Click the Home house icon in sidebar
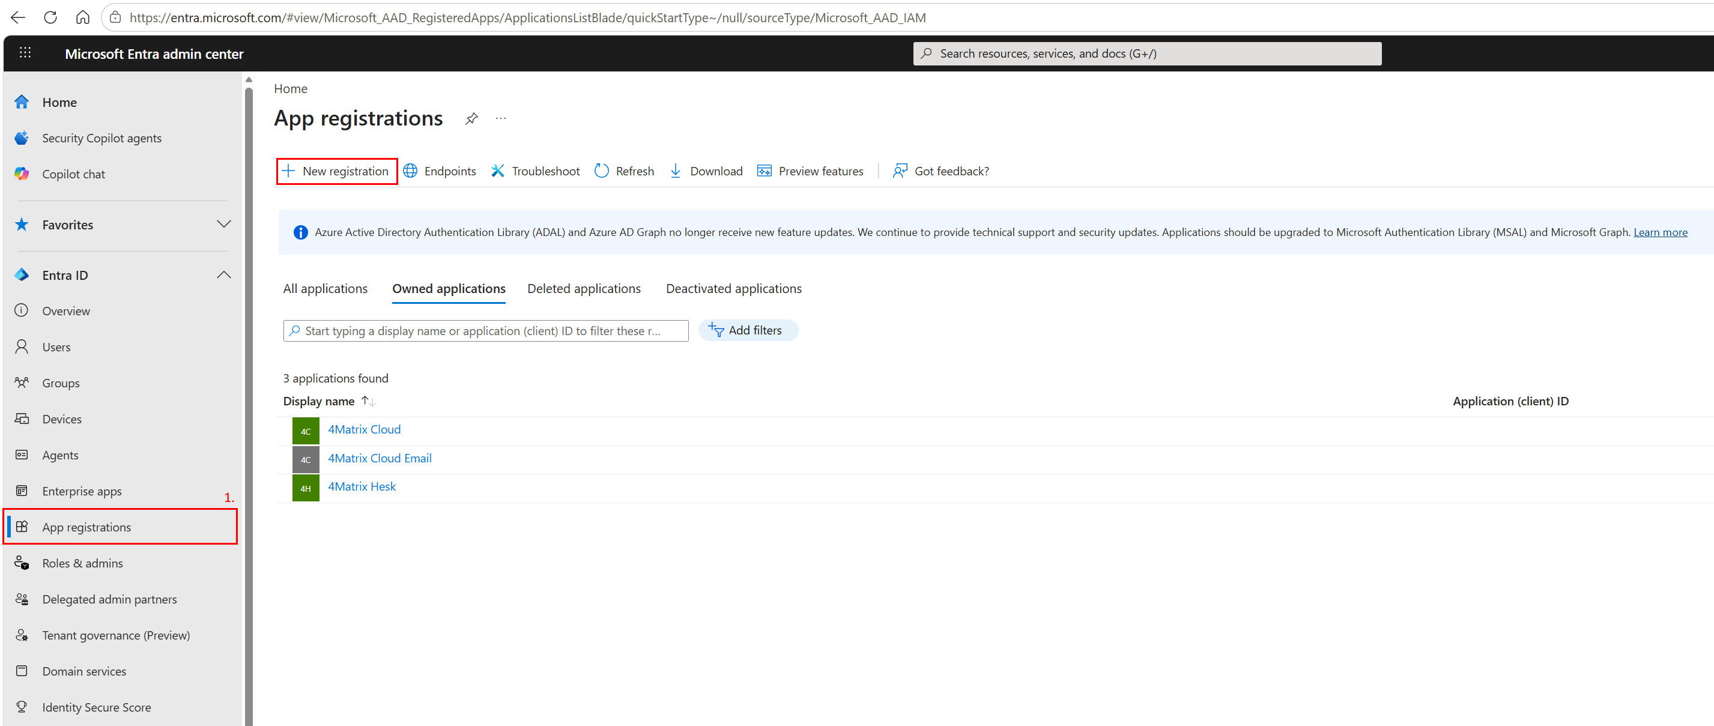 22,102
